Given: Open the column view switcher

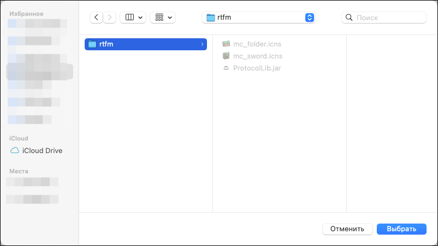Looking at the screenshot, I should (x=133, y=17).
